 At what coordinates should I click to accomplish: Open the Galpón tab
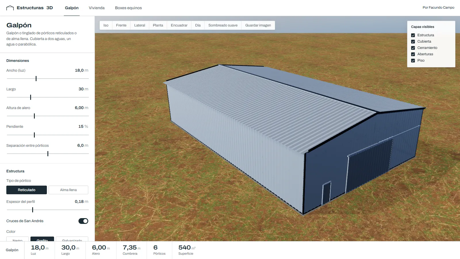tap(72, 8)
